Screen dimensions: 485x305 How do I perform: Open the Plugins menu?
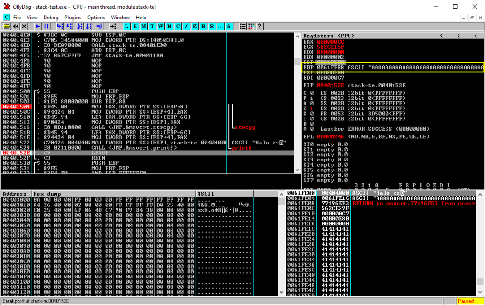click(x=72, y=17)
